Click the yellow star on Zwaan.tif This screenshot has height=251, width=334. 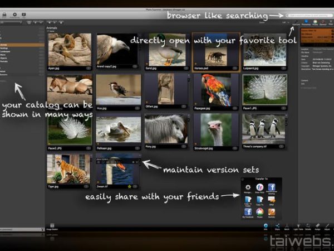(130, 186)
